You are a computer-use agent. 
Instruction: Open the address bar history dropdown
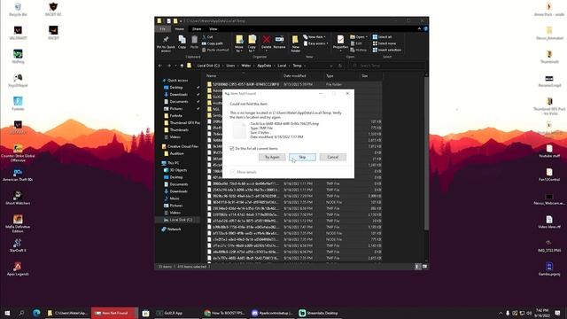[331, 66]
